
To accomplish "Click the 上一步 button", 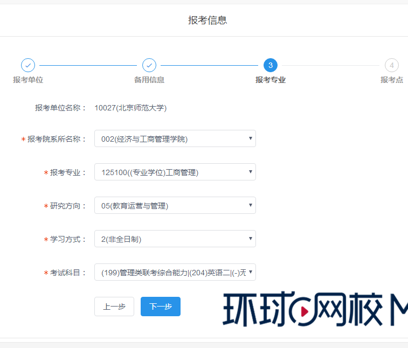I will 114,307.
